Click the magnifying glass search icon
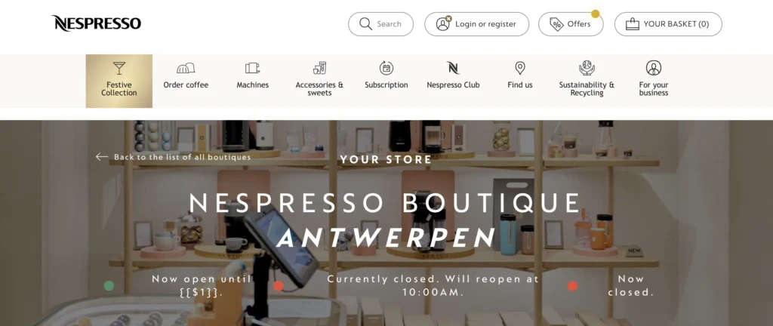The height and width of the screenshot is (326, 773). [366, 24]
